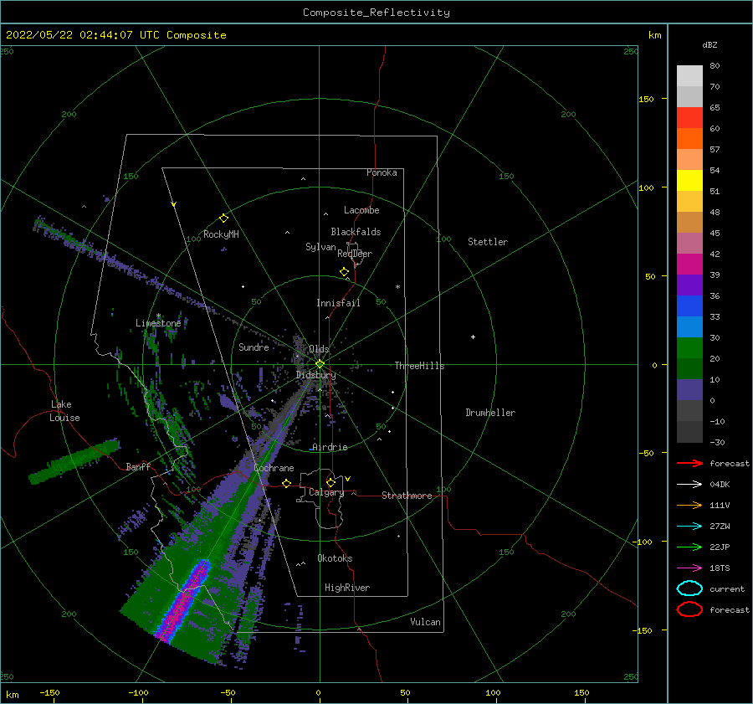This screenshot has height=704, width=753.
Task: Click the bright yellow swatch in dBZ scale
Action: pos(689,181)
